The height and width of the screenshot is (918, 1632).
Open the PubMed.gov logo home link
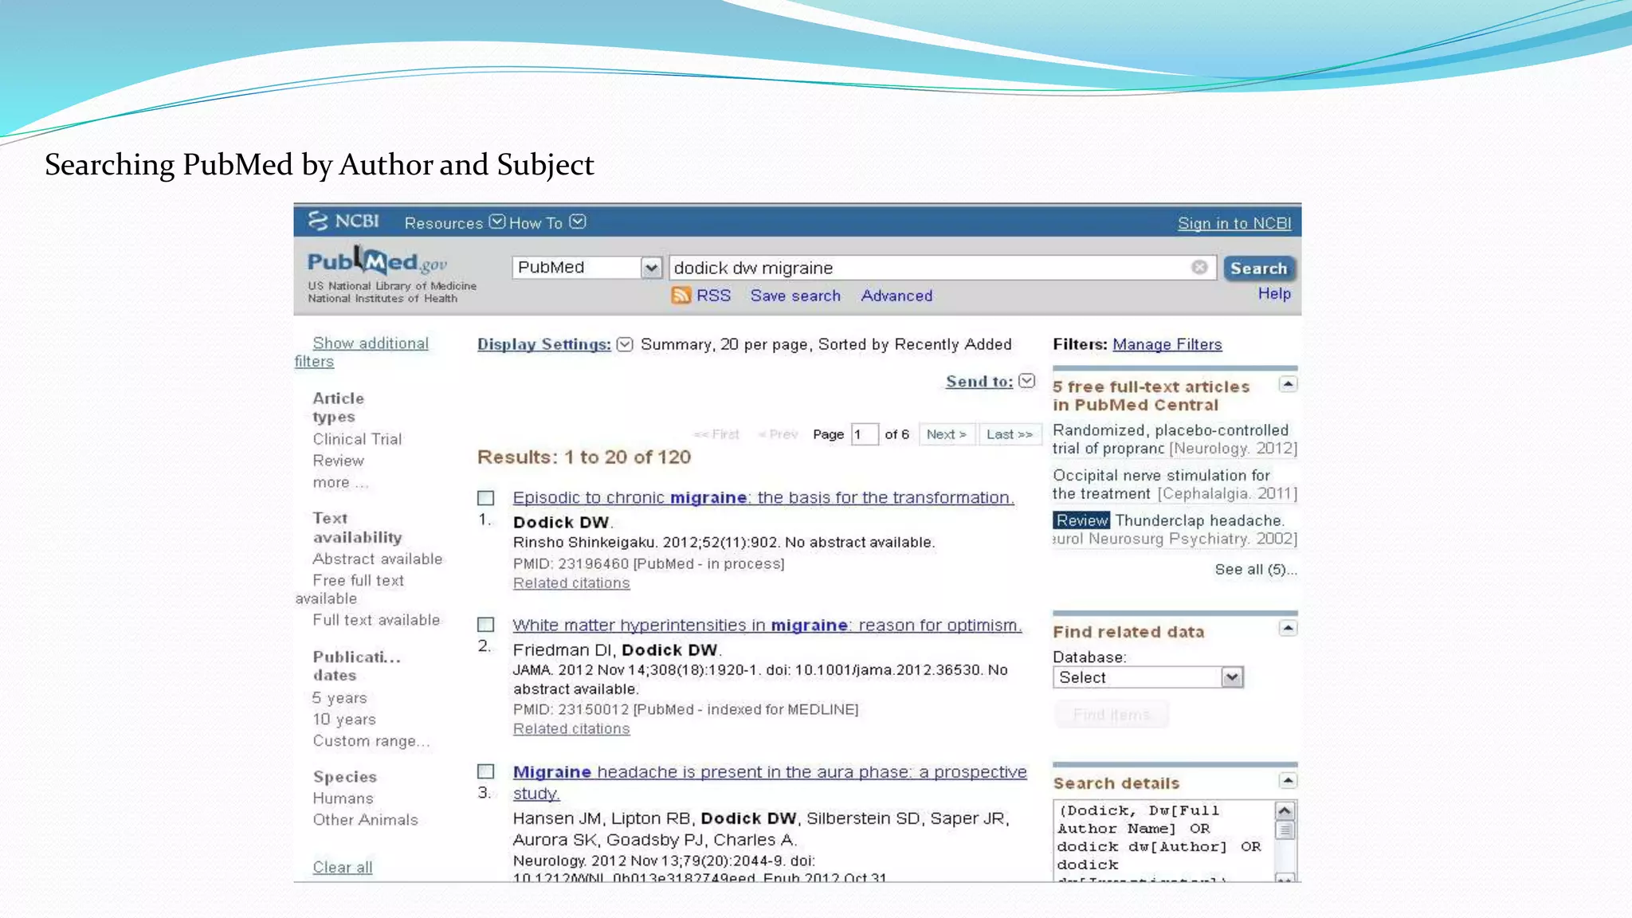click(377, 261)
